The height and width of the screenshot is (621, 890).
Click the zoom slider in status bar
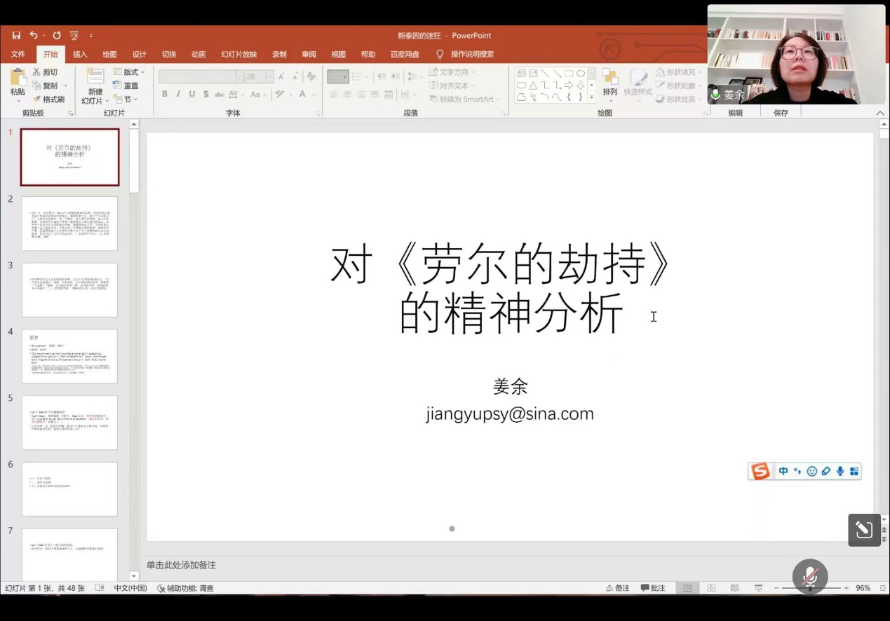click(810, 588)
